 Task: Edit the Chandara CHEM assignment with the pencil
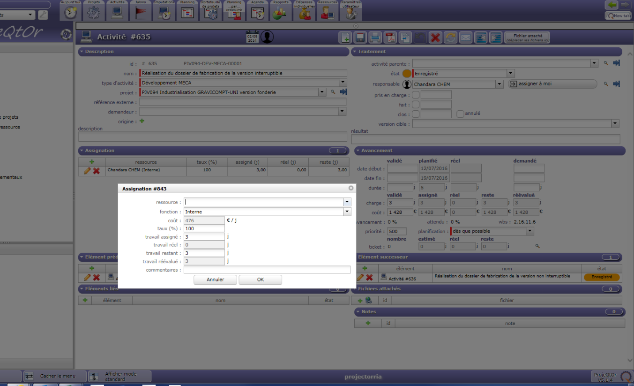(x=87, y=171)
